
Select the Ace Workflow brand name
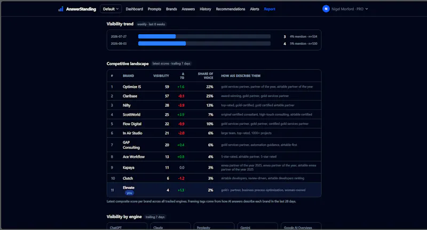134,157
